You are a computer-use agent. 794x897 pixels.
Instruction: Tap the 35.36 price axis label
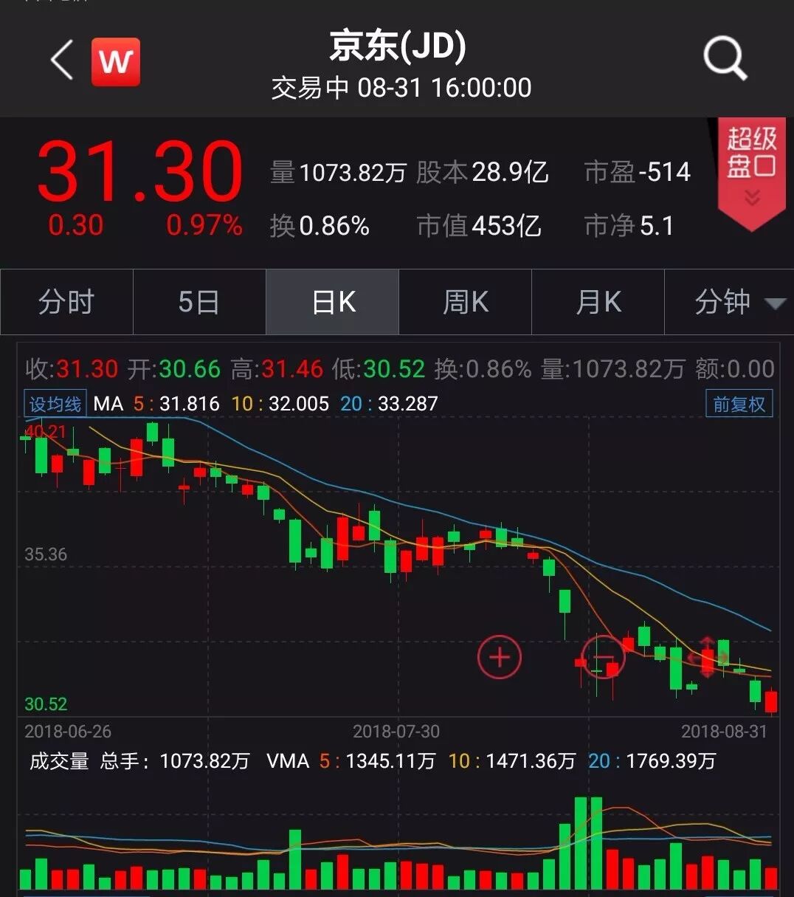(x=46, y=554)
